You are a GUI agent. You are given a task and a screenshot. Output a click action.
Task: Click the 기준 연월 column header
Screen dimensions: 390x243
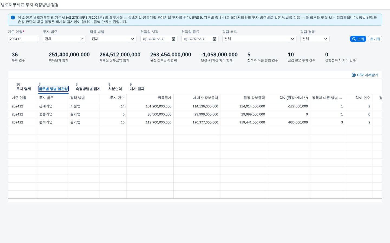pos(22,98)
